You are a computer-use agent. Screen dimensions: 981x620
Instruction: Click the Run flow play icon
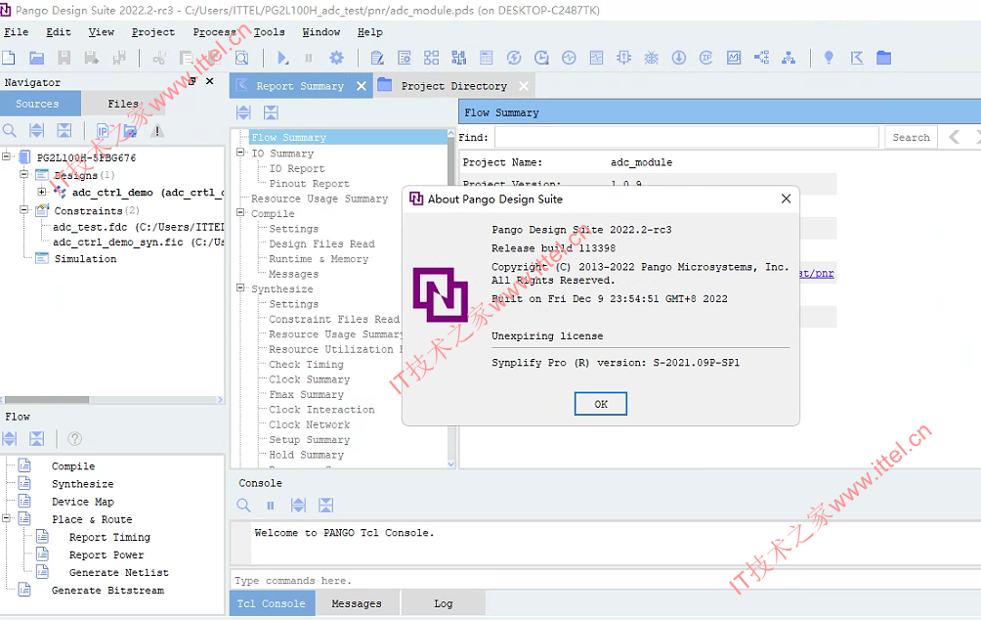(x=282, y=59)
